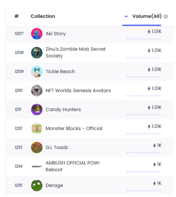The image size is (176, 197).
Task: Click the Ethereum icon in G.I. Toadz row
Action: [155, 145]
